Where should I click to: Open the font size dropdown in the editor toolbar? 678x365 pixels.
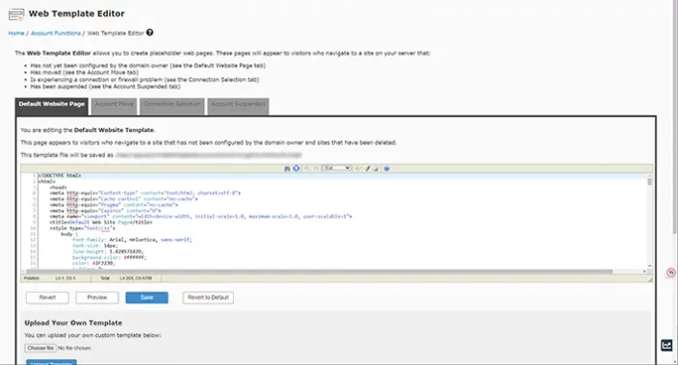pos(336,169)
